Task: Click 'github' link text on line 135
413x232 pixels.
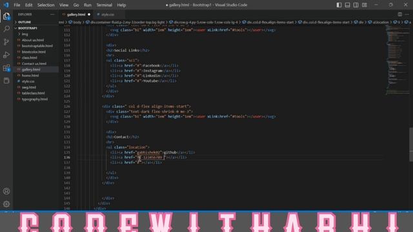Action: (x=170, y=152)
